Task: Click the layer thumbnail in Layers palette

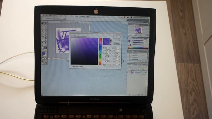Action: point(133,73)
